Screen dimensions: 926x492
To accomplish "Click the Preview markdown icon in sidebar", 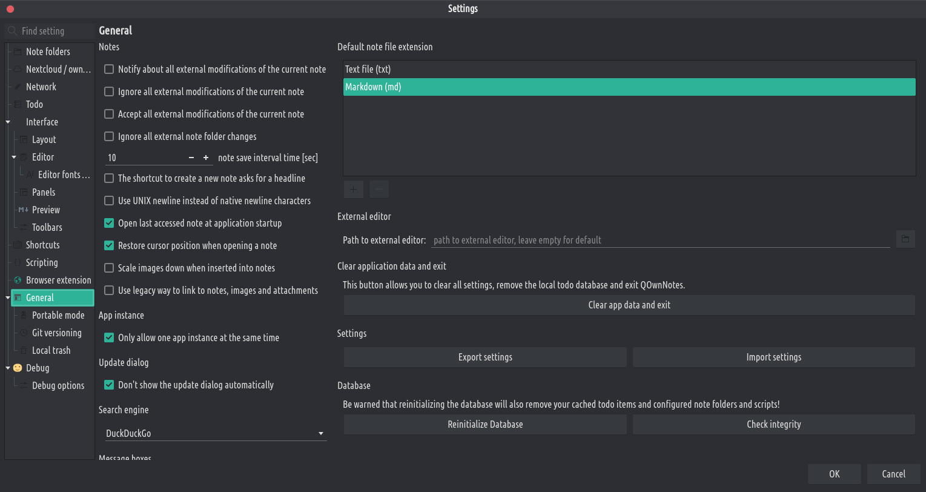I will pyautogui.click(x=24, y=210).
